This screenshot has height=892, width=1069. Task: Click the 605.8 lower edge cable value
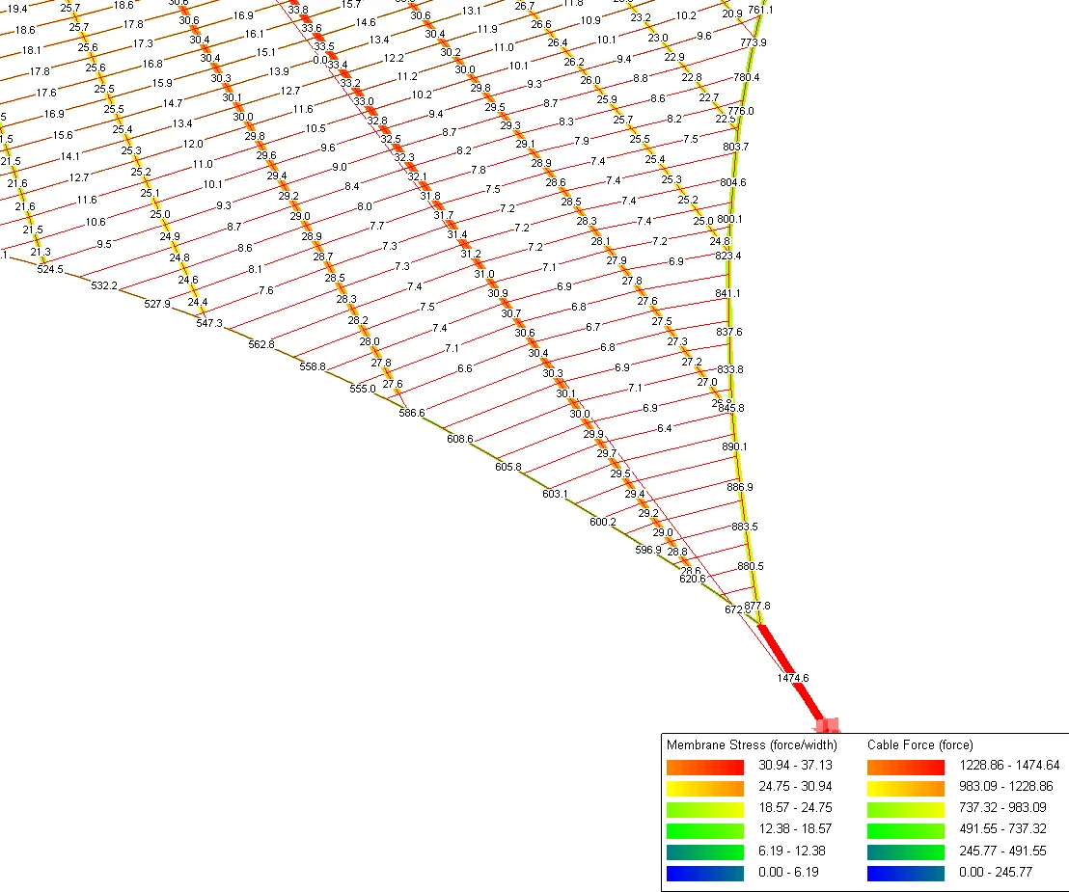pos(507,467)
